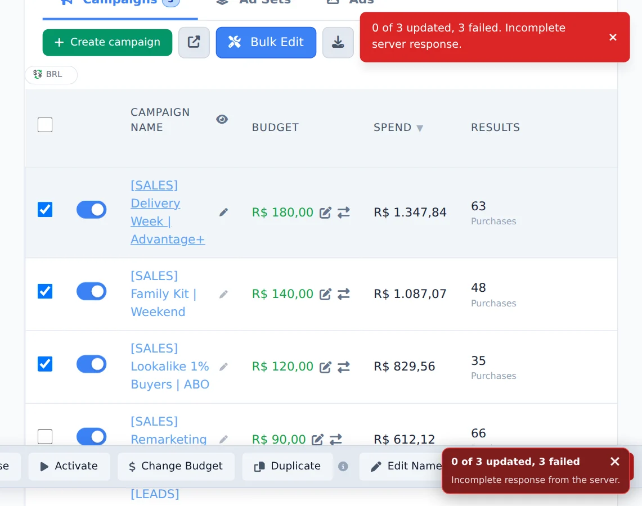The height and width of the screenshot is (506, 642).
Task: Turn off the Delivery Week campaign switch
Action: 91,210
